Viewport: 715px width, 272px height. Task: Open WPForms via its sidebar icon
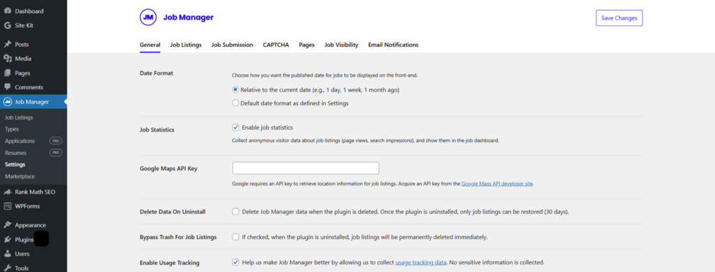7,206
